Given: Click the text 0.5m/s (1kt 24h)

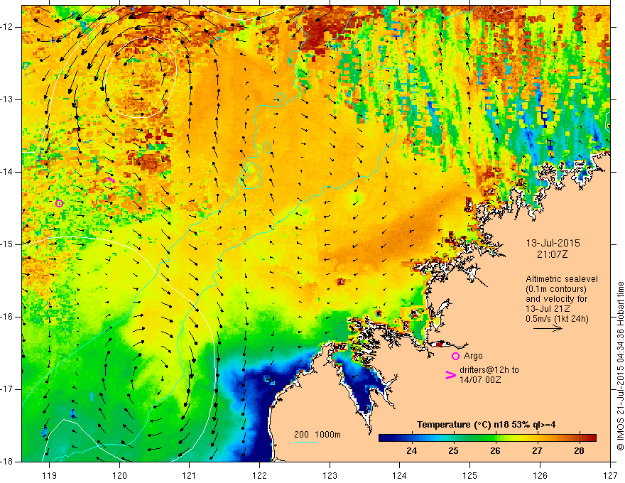Looking at the screenshot, I should pyautogui.click(x=557, y=319).
